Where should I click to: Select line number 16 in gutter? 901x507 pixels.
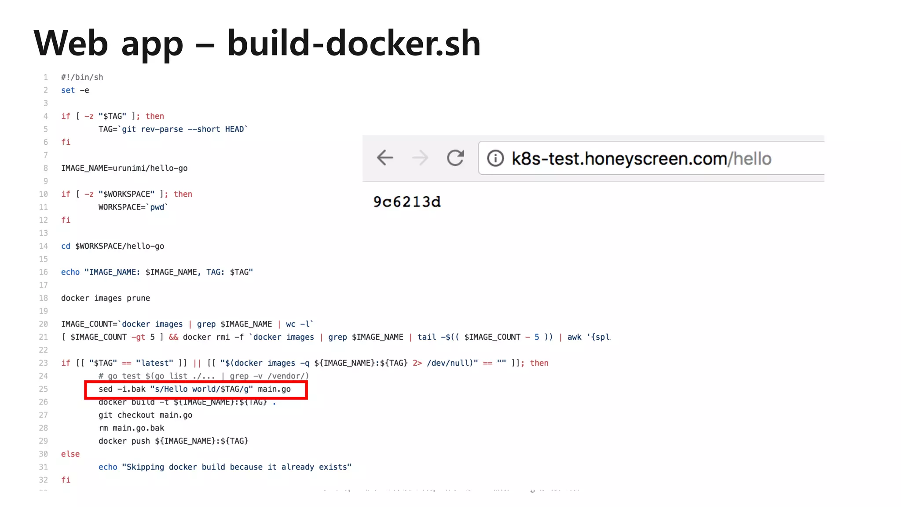[x=43, y=272]
